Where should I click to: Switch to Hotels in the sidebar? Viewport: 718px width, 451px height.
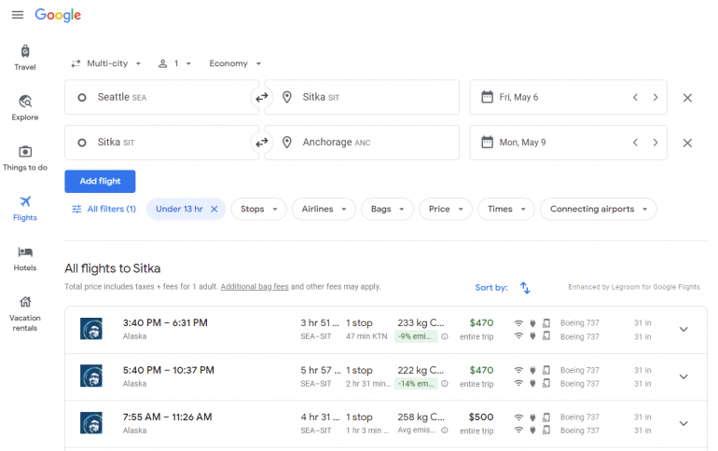click(x=25, y=258)
